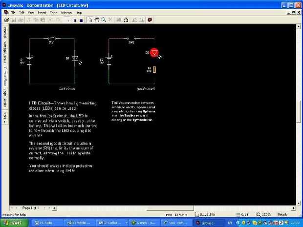The image size is (303, 227).
Task: Stop the simulation with the square button
Action: (81, 21)
